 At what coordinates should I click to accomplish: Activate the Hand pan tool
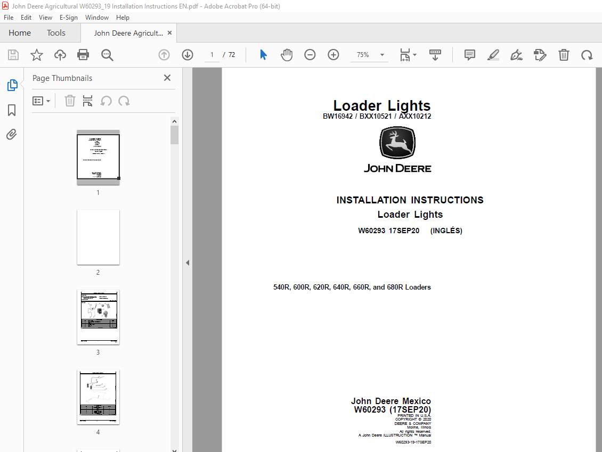click(x=287, y=55)
